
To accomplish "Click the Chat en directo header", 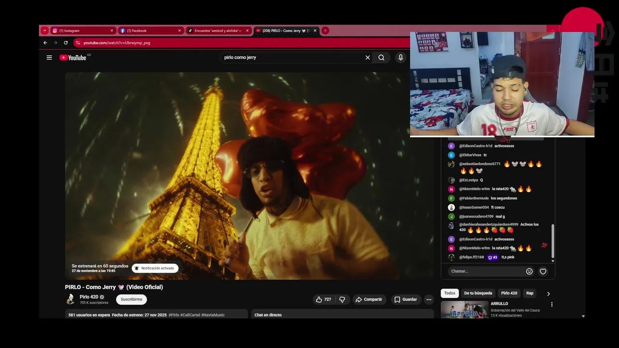I will (x=268, y=315).
